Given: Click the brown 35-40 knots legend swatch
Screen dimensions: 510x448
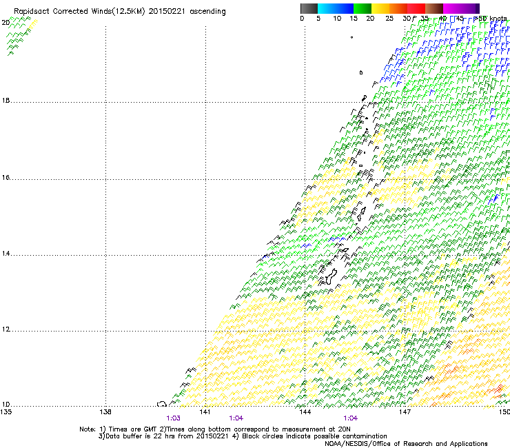Looking at the screenshot, I should [434, 8].
